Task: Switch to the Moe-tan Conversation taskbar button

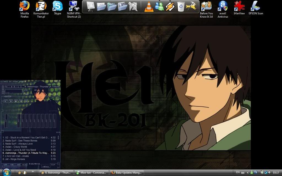Action: click(x=91, y=173)
